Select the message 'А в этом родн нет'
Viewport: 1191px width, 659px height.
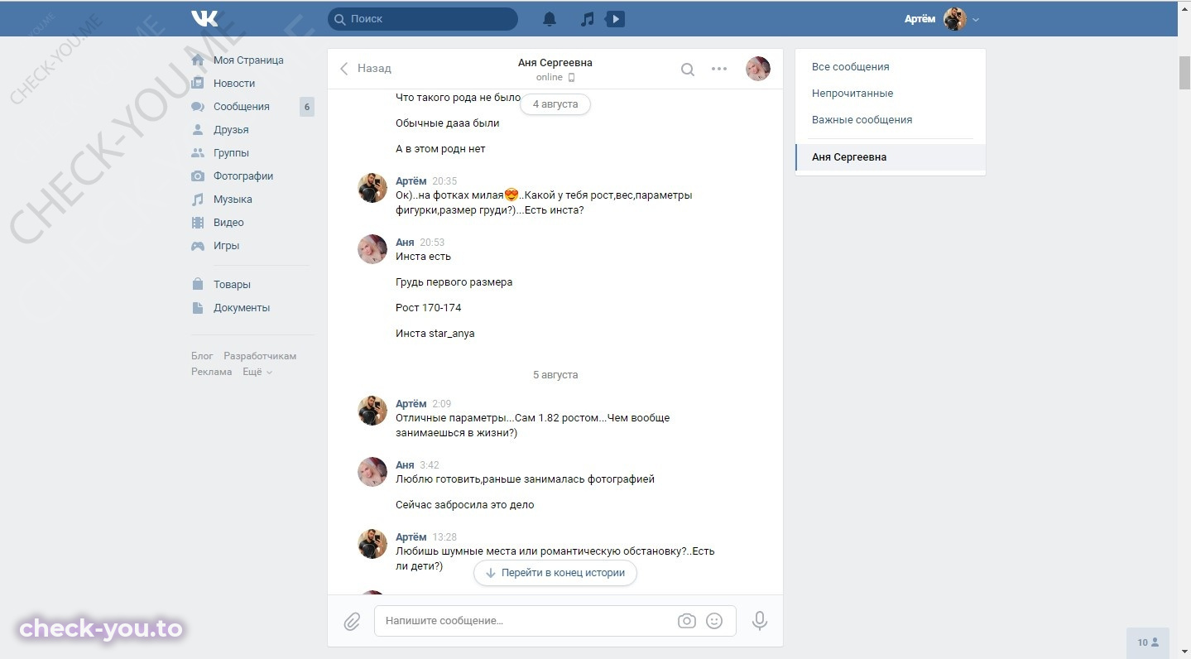[440, 149]
